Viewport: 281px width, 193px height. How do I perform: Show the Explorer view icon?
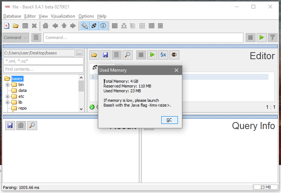click(161, 26)
